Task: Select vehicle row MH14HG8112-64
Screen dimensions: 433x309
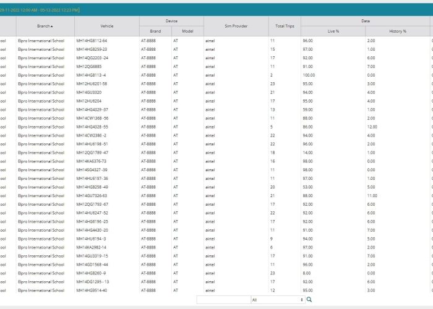Action: tap(92, 40)
